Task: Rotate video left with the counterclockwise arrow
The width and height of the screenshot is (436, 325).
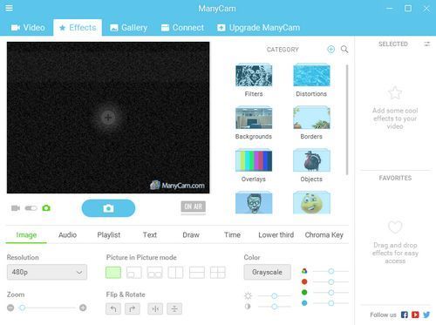Action: (113, 308)
